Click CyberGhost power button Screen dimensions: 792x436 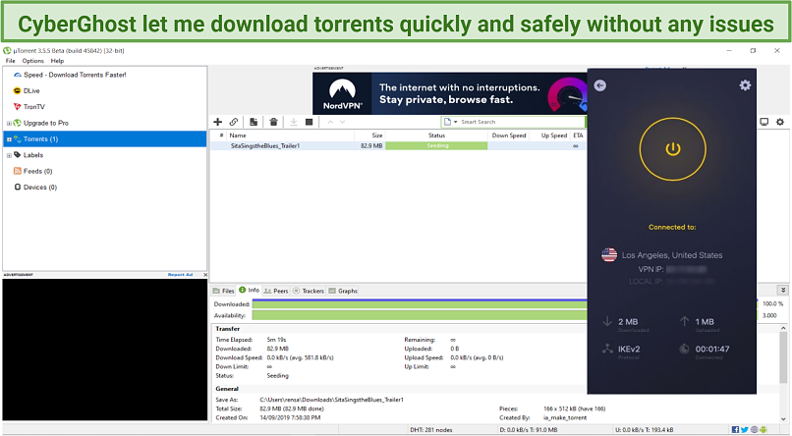click(673, 149)
